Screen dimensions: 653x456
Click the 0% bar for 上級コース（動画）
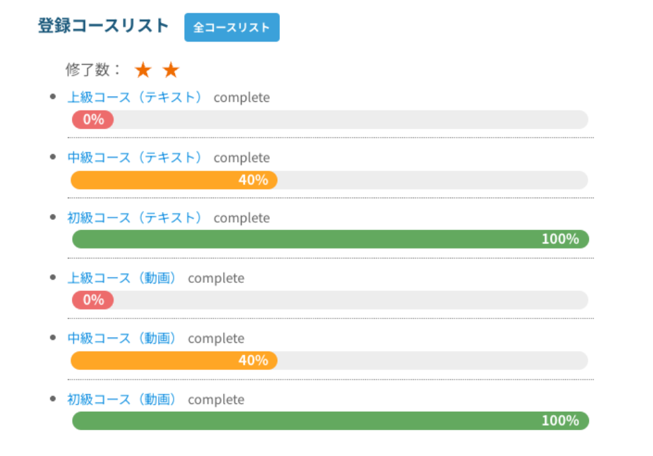point(93,300)
